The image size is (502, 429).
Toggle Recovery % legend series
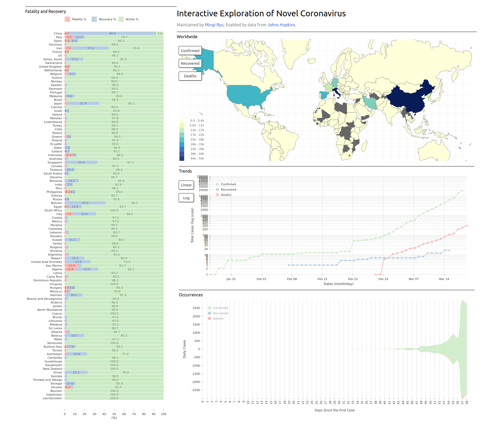104,19
